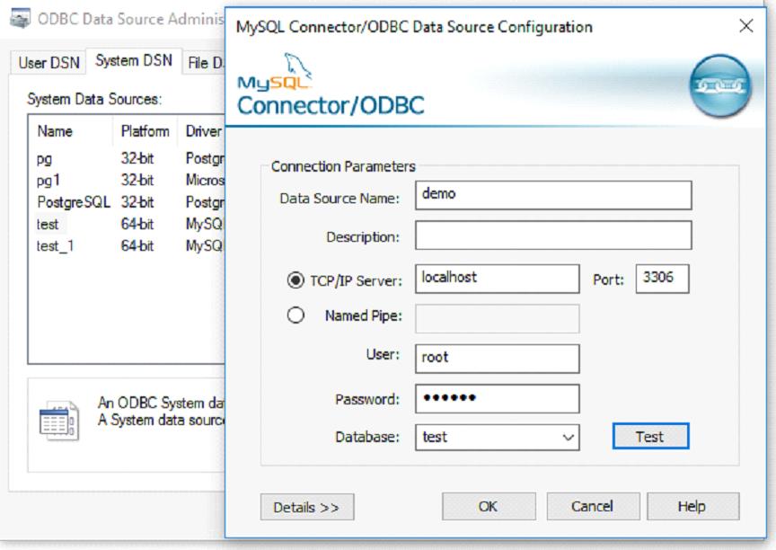The width and height of the screenshot is (776, 550).
Task: Click the ODBC Data Source Administrator title icon
Action: [x=21, y=18]
